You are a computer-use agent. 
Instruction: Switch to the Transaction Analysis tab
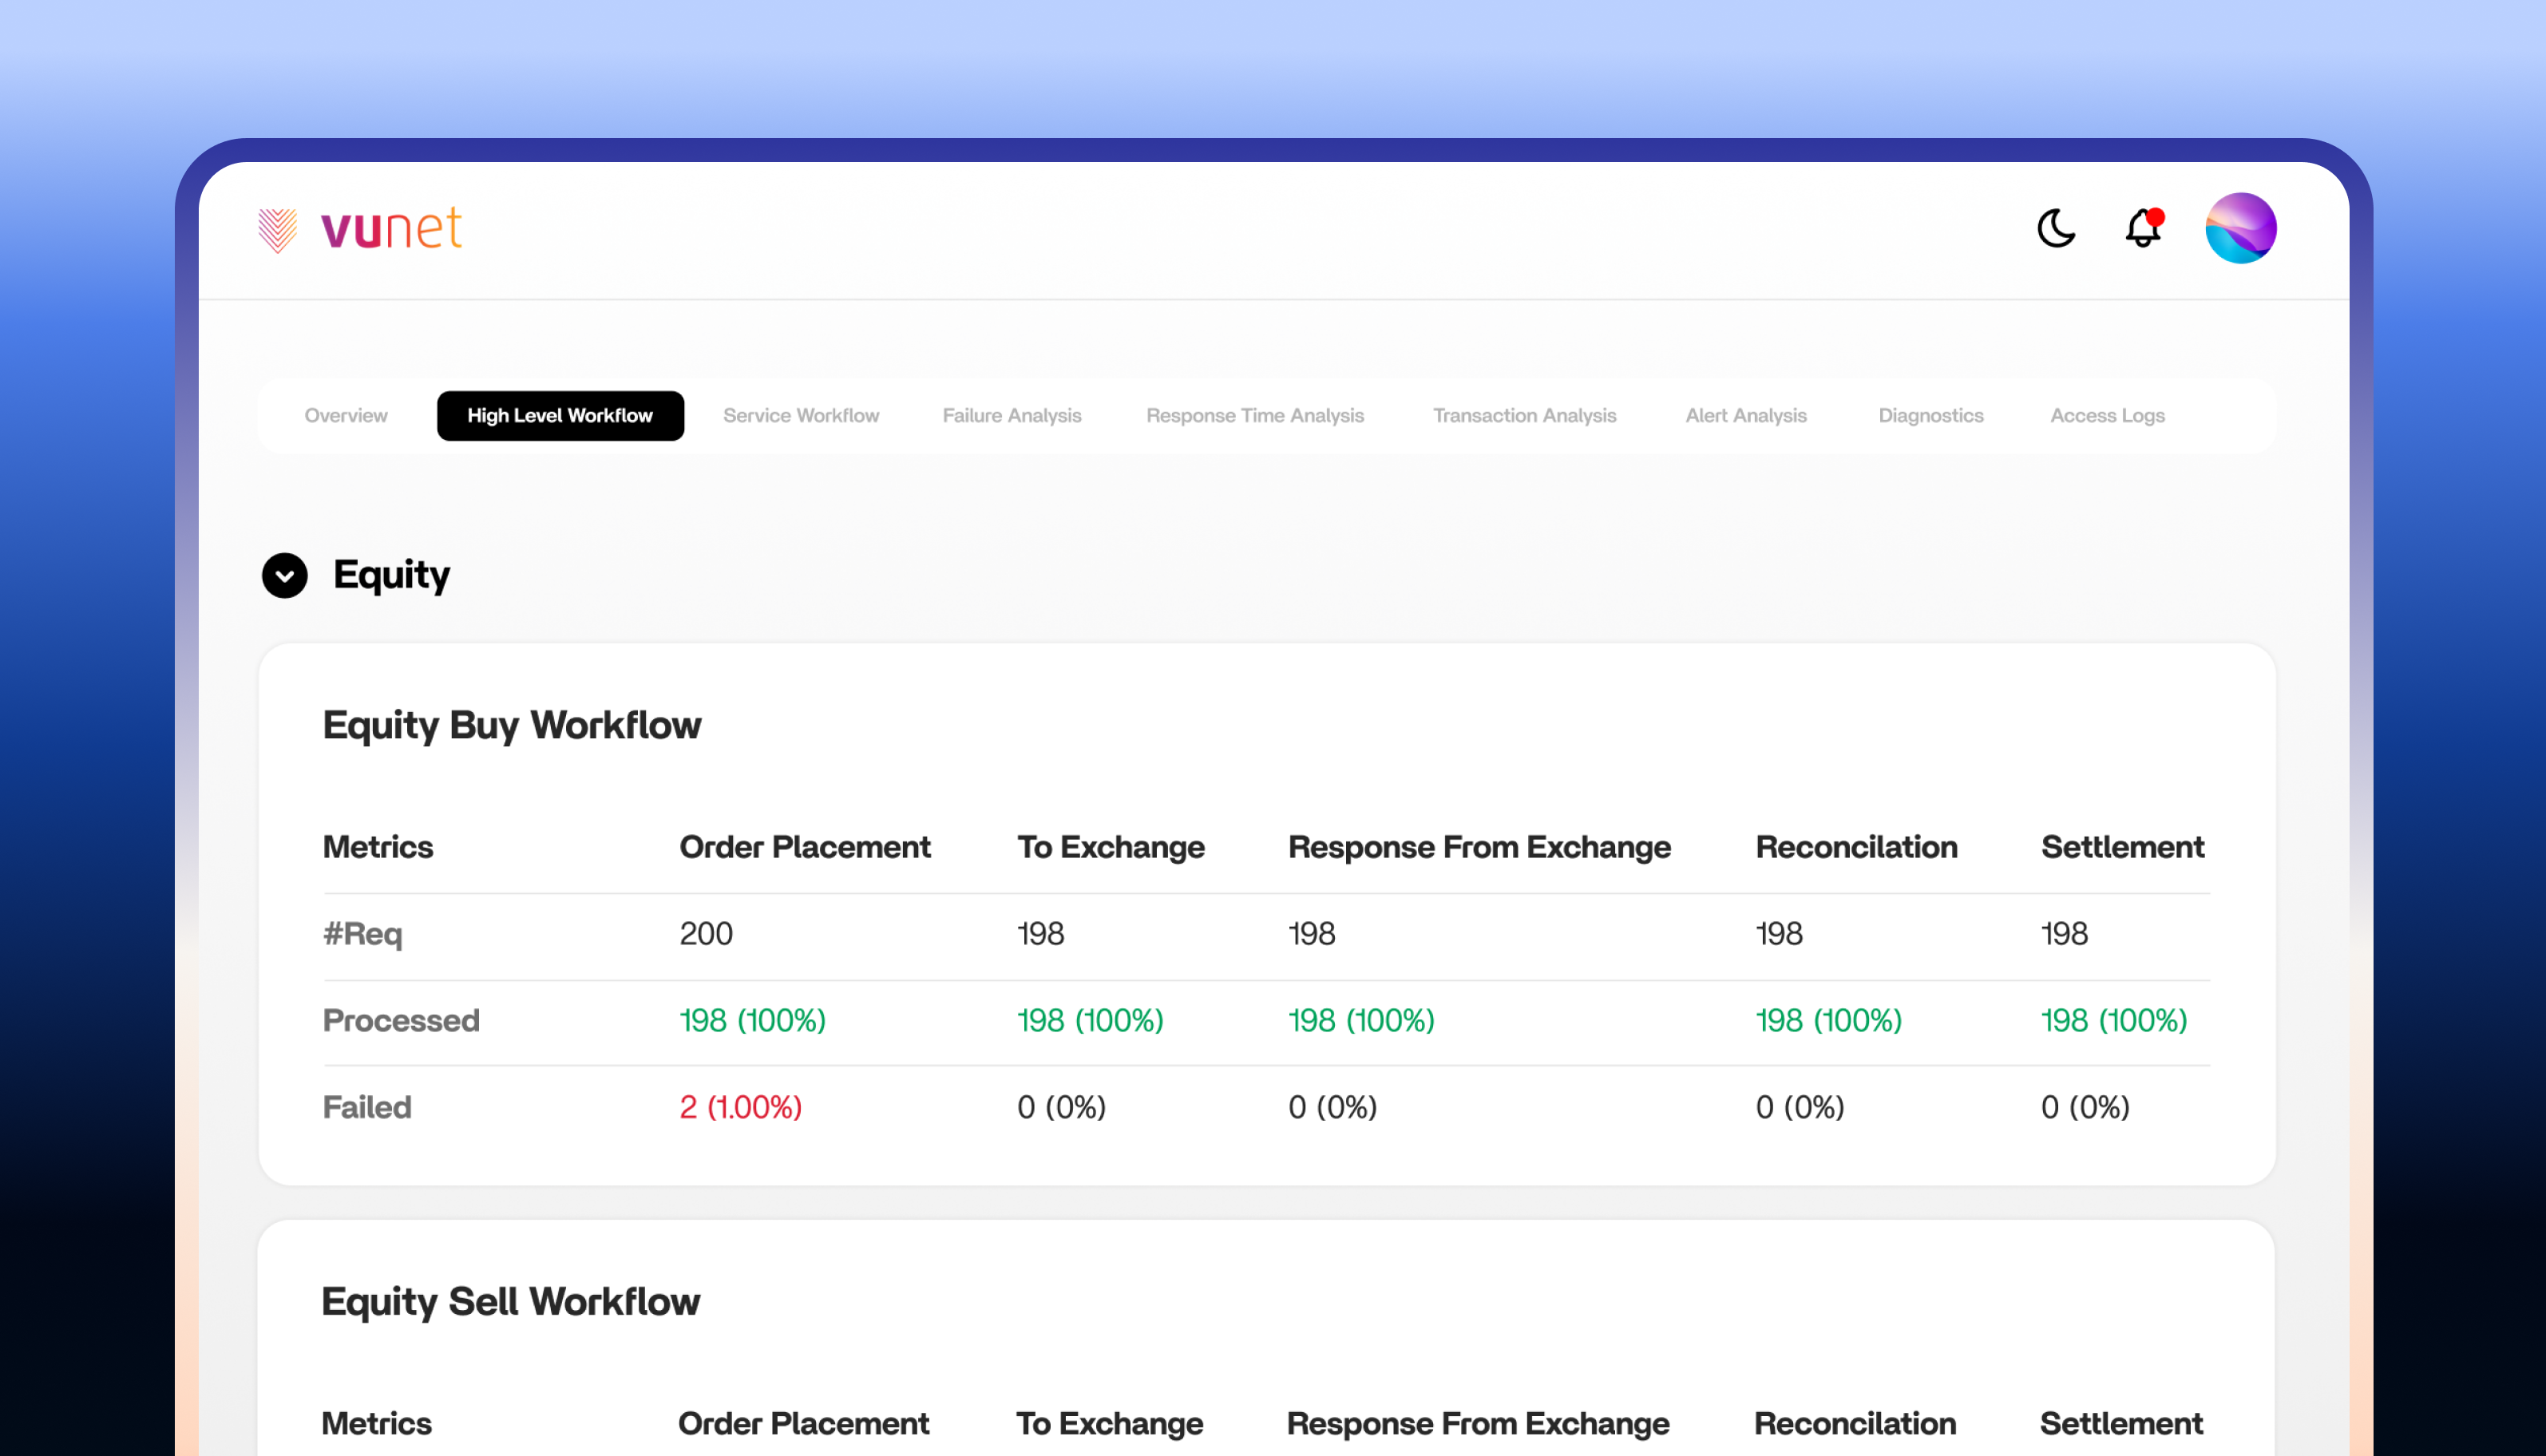point(1524,416)
